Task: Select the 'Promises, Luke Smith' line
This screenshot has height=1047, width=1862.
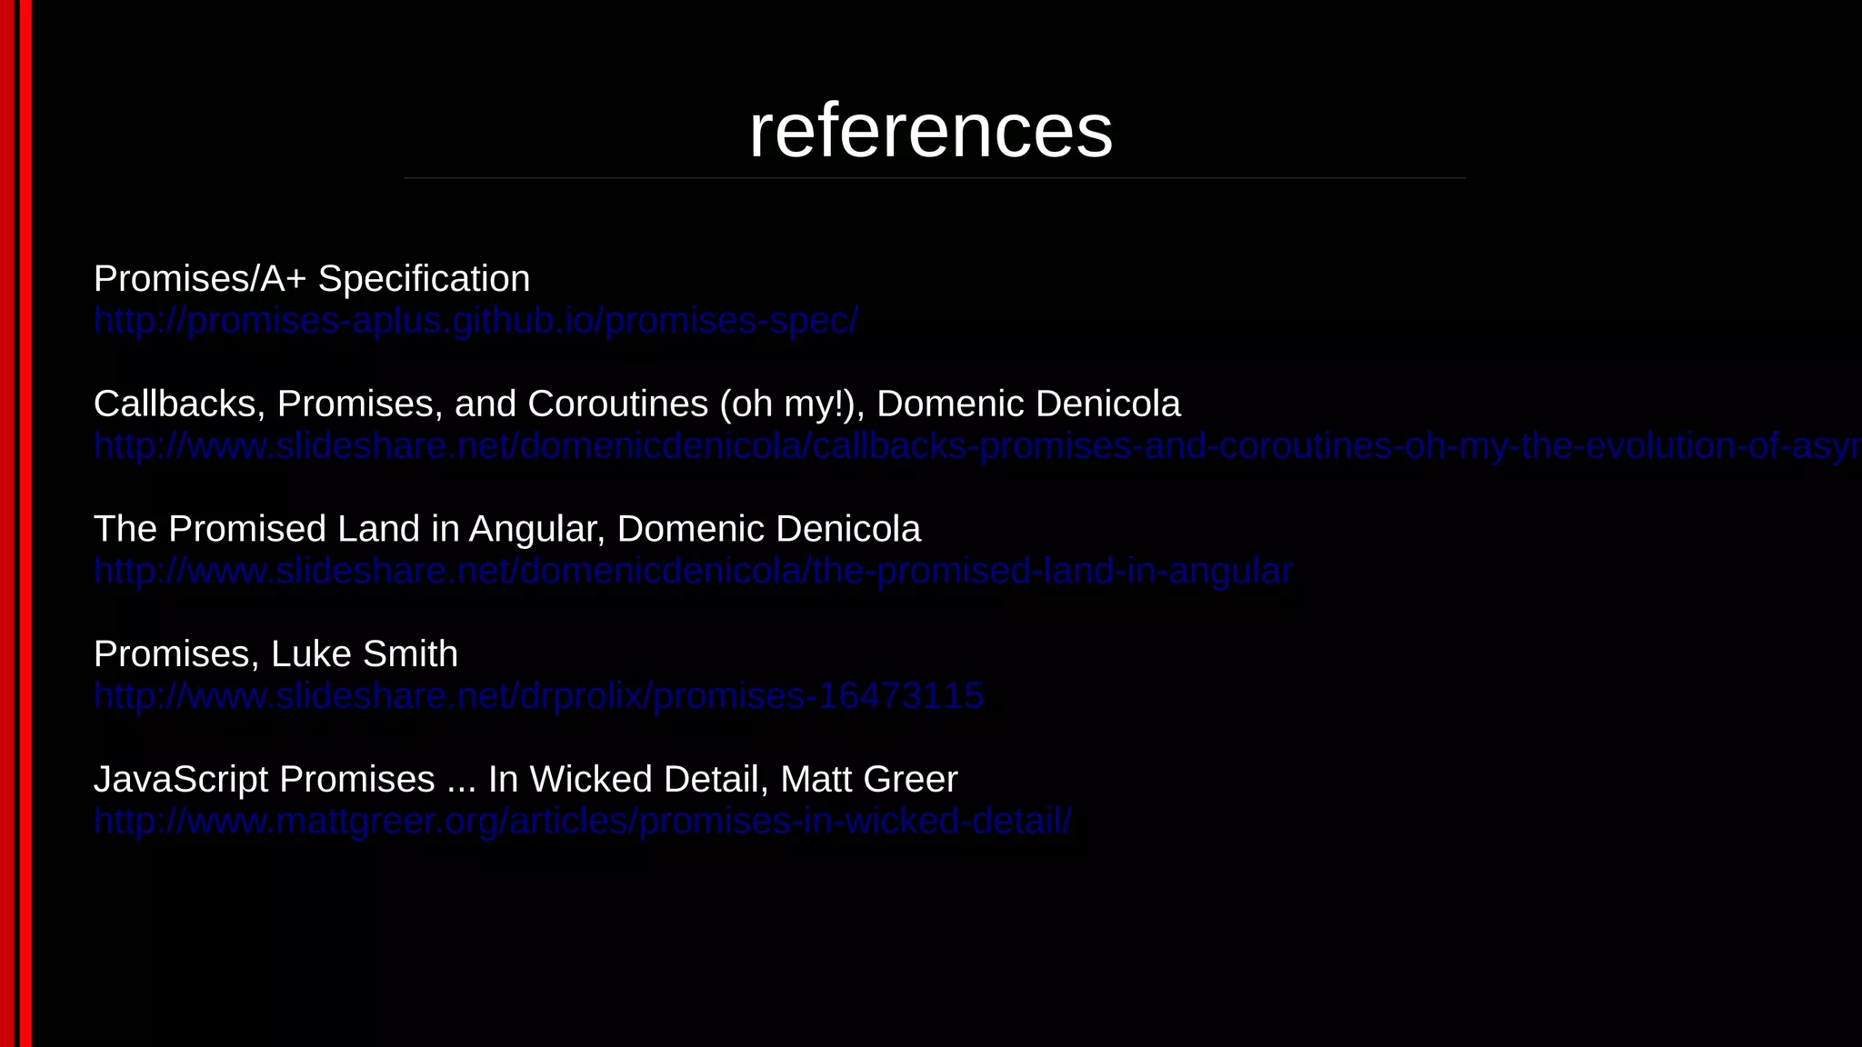Action: click(x=275, y=654)
